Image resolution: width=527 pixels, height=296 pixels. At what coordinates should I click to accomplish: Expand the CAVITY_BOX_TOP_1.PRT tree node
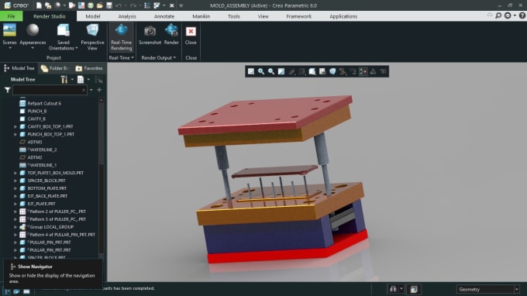(x=15, y=126)
